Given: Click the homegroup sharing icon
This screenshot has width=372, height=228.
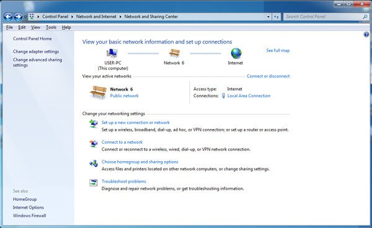Looking at the screenshot, I should 94,163.
